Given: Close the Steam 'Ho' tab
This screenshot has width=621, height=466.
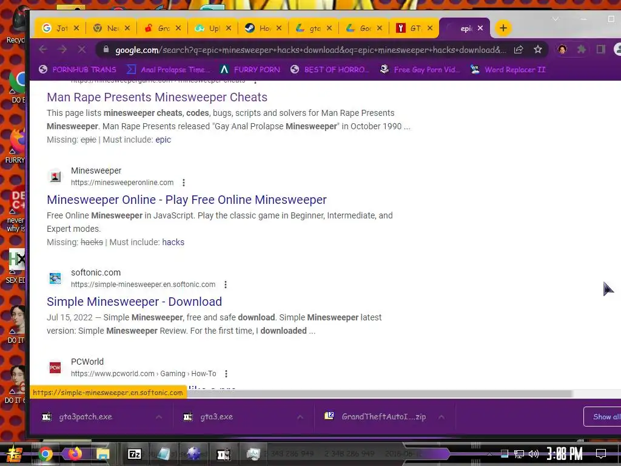Looking at the screenshot, I should tap(279, 28).
